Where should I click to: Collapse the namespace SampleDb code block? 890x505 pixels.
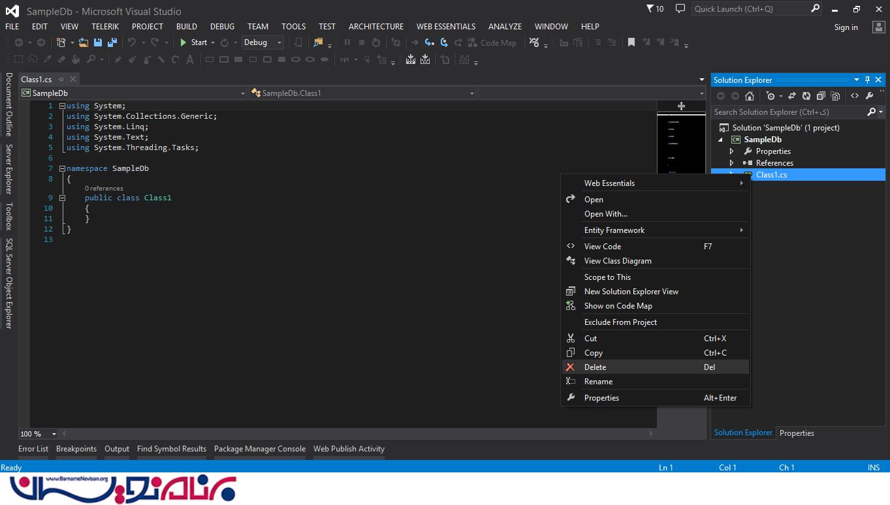[x=62, y=168]
